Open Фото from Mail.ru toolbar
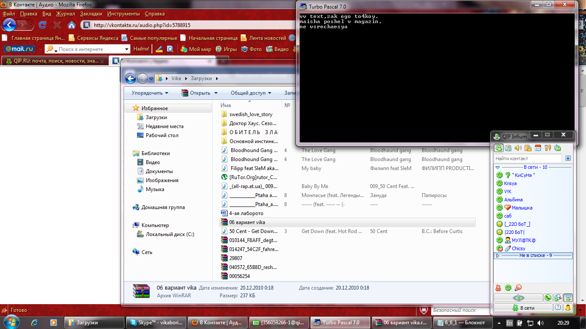The height and width of the screenshot is (329, 586). tap(251, 49)
